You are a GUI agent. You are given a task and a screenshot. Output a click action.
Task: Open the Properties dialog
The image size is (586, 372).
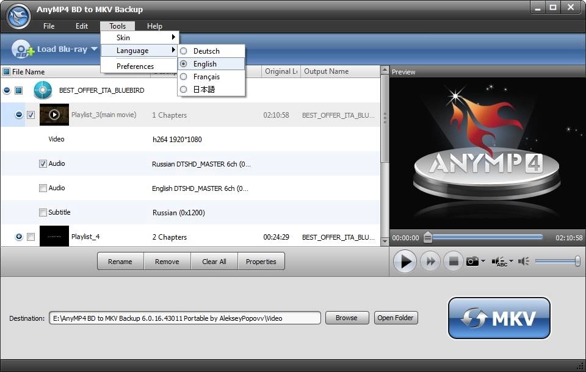(x=261, y=261)
